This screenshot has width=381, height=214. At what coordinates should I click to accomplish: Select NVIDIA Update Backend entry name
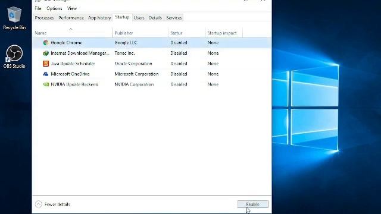pos(74,84)
